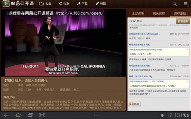The height and width of the screenshot is (119, 191).
Task: Tap the 收藏 favorites folder icon
Action: pyautogui.click(x=41, y=4)
